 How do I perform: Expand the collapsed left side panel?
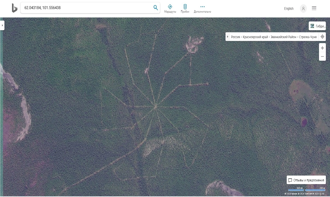[2, 25]
